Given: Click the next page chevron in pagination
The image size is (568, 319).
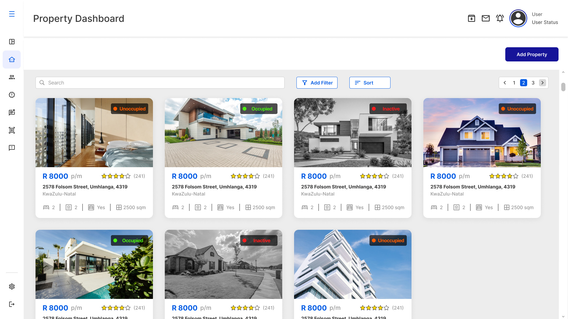Looking at the screenshot, I should pyautogui.click(x=543, y=83).
